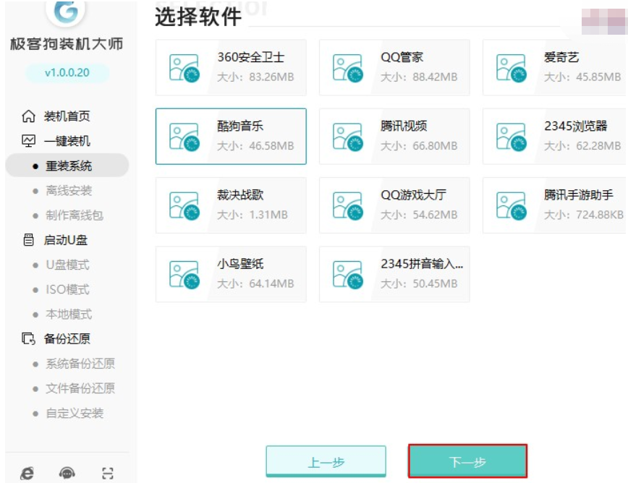This screenshot has height=483, width=628.
Task: Select U盘模式 in the sidebar
Action: click(x=67, y=265)
